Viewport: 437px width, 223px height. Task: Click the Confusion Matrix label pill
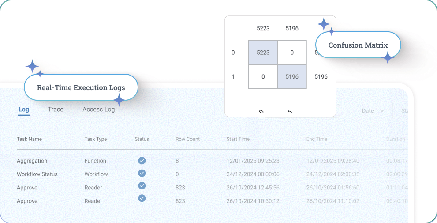point(358,45)
